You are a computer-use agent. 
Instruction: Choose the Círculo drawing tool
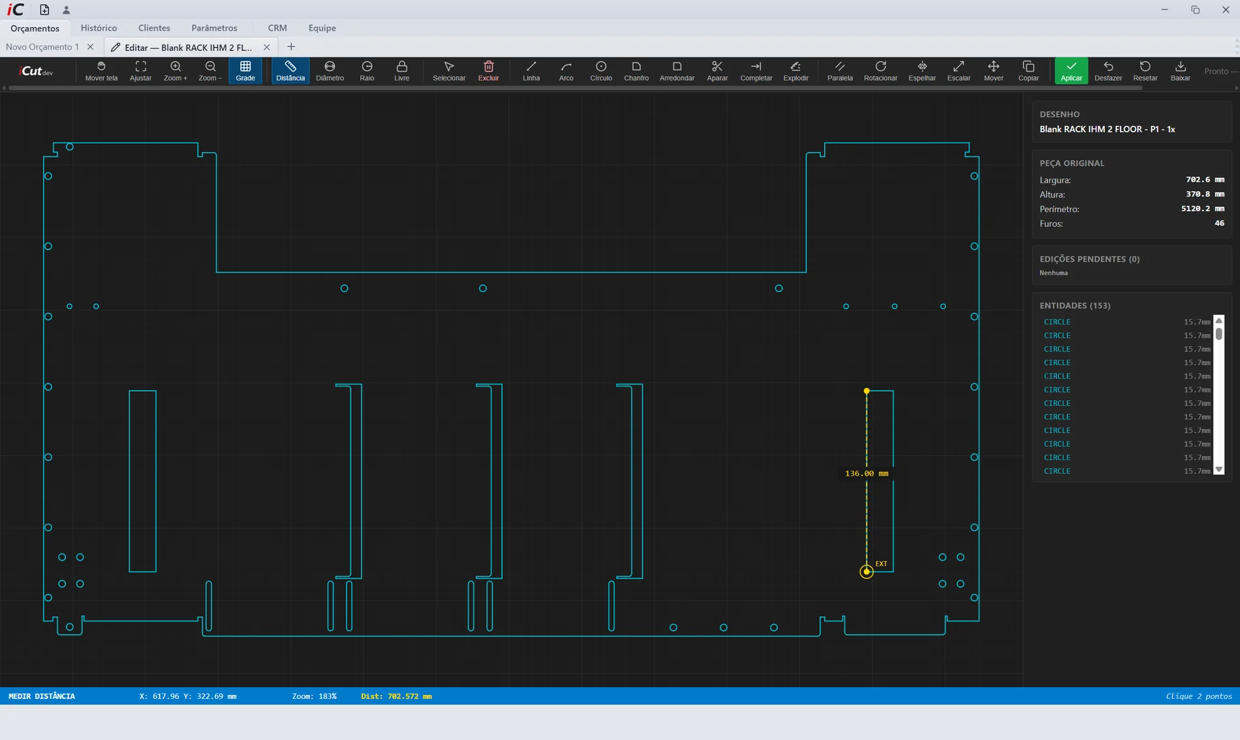click(601, 71)
